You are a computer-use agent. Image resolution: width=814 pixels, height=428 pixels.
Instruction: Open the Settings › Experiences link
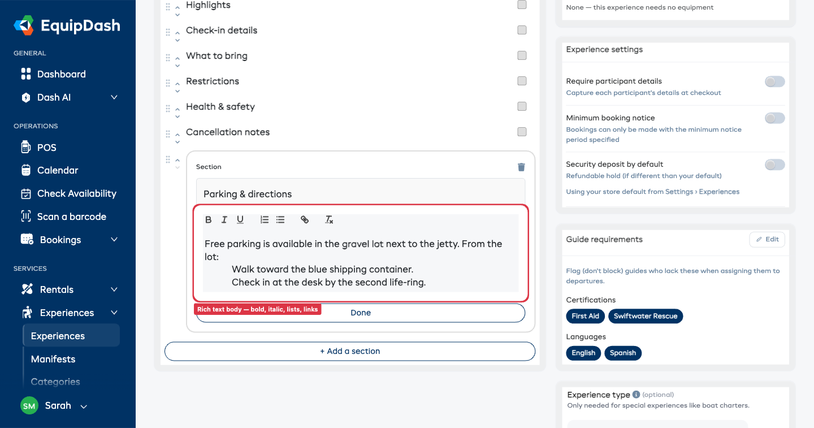702,192
